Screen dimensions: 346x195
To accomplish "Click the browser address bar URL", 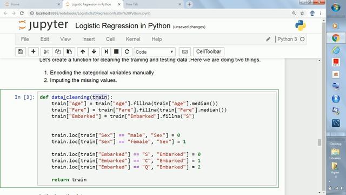I will 93,13.
